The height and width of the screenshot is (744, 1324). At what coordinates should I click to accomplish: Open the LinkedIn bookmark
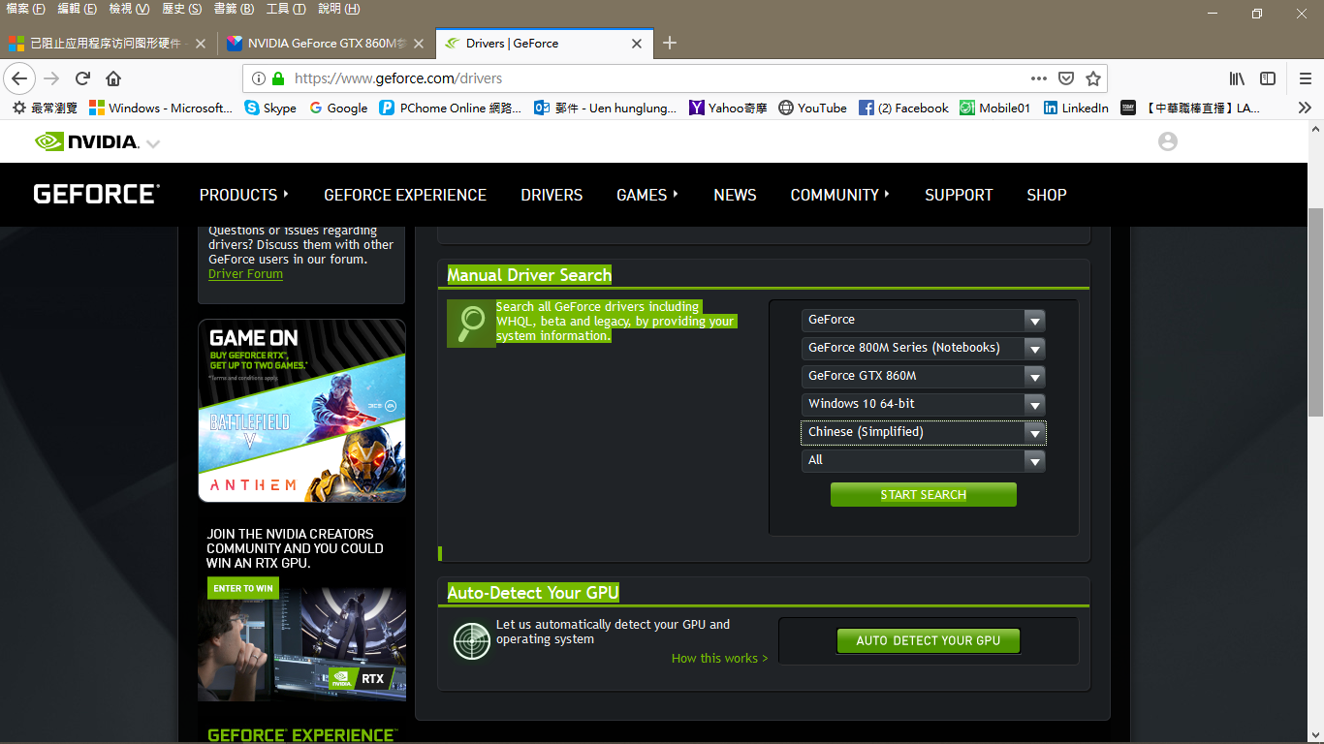(x=1076, y=108)
